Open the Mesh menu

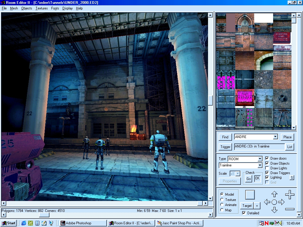tap(14, 8)
